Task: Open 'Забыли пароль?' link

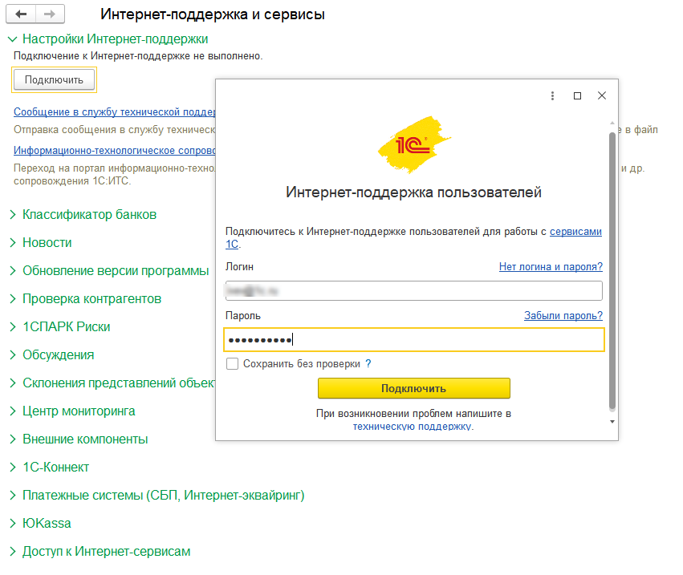Action: point(563,316)
